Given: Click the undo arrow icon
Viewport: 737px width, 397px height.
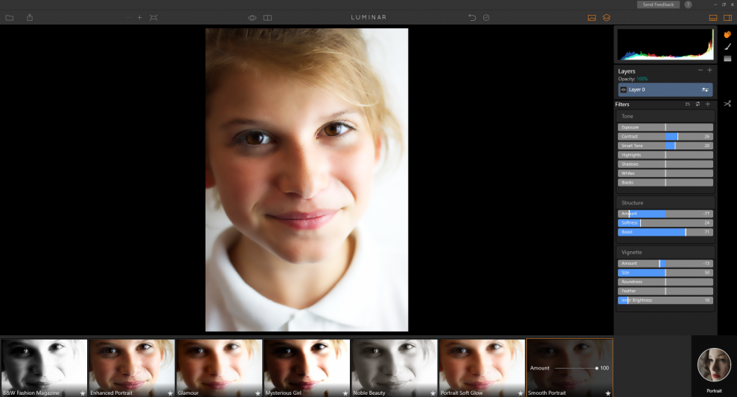Looking at the screenshot, I should [472, 18].
